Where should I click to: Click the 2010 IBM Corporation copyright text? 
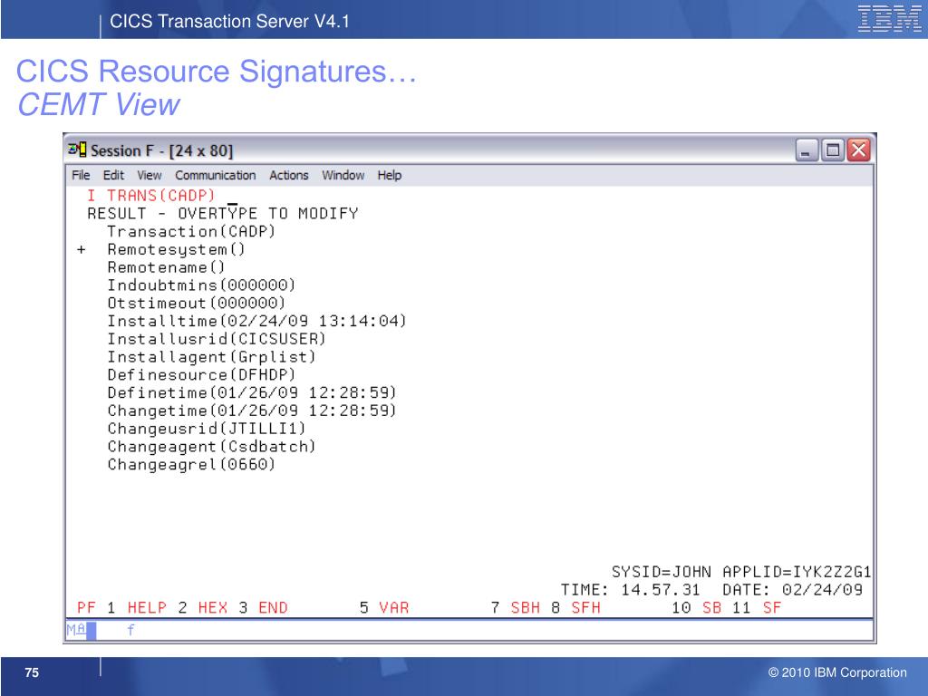pos(837,673)
